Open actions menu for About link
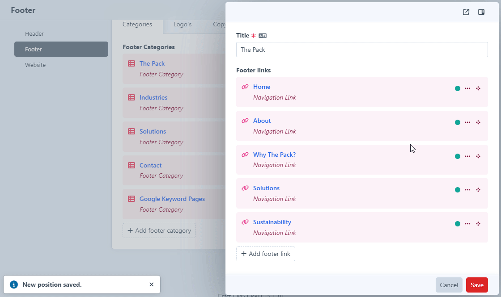 click(x=467, y=122)
